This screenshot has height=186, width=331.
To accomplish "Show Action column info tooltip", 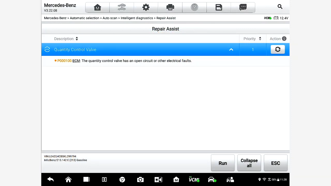I will click(x=284, y=39).
